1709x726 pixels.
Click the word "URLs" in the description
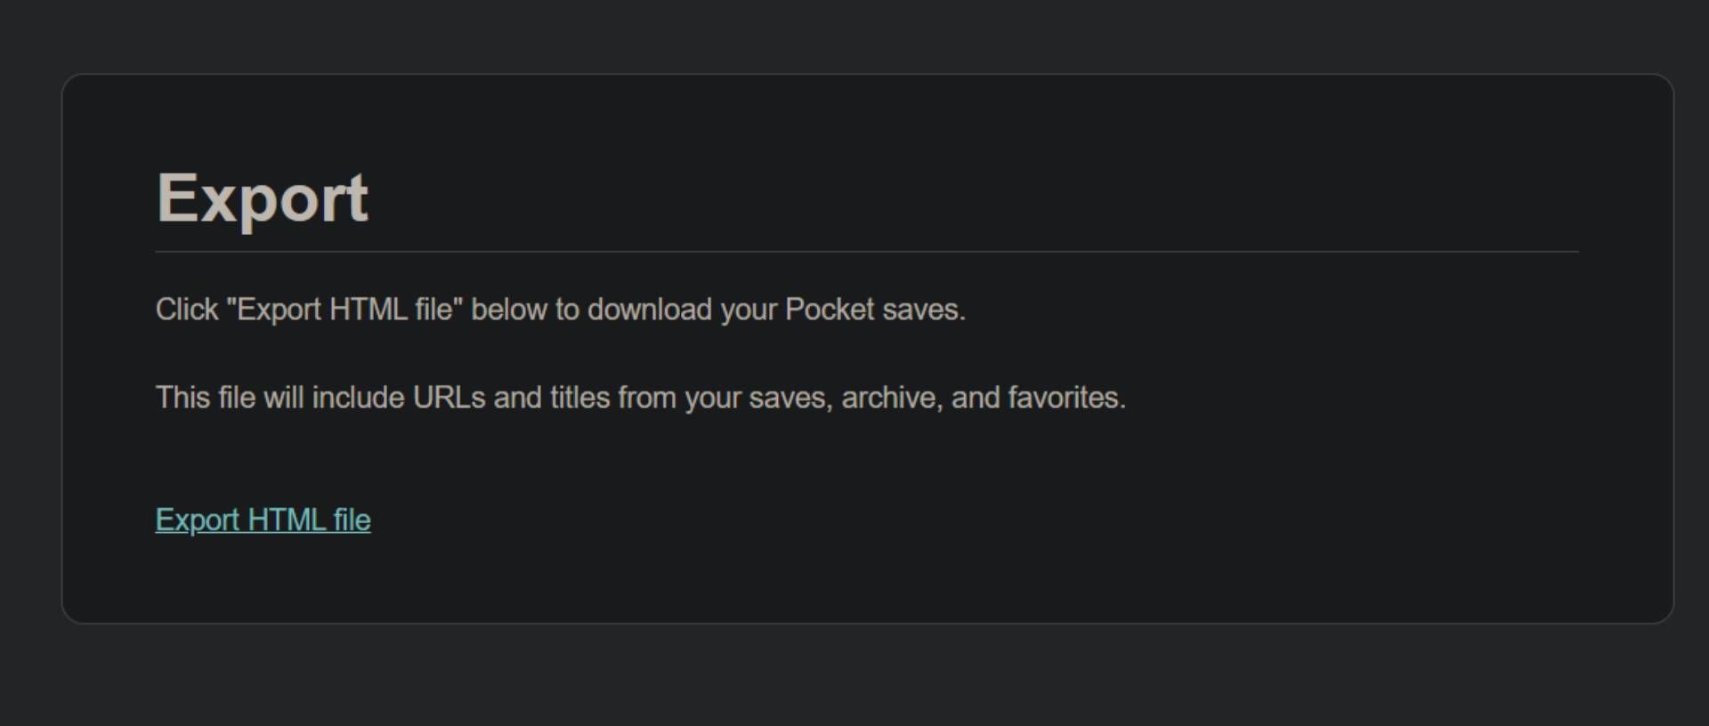coord(449,397)
